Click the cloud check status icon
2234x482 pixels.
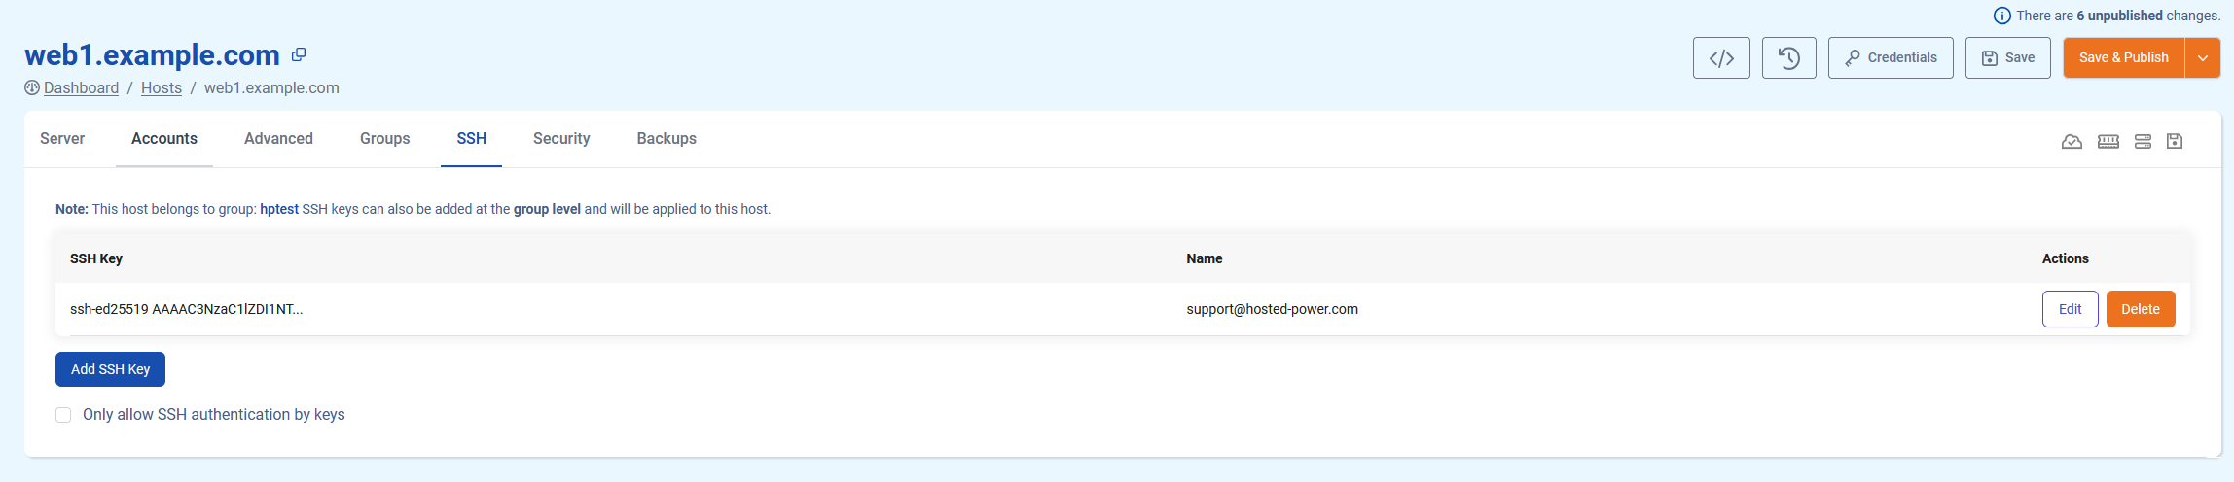point(2072,142)
